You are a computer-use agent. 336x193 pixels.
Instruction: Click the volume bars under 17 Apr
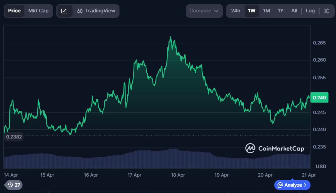pyautogui.click(x=134, y=160)
